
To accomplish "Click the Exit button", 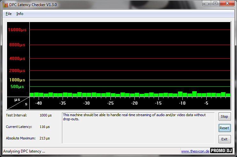I will click(x=224, y=139).
